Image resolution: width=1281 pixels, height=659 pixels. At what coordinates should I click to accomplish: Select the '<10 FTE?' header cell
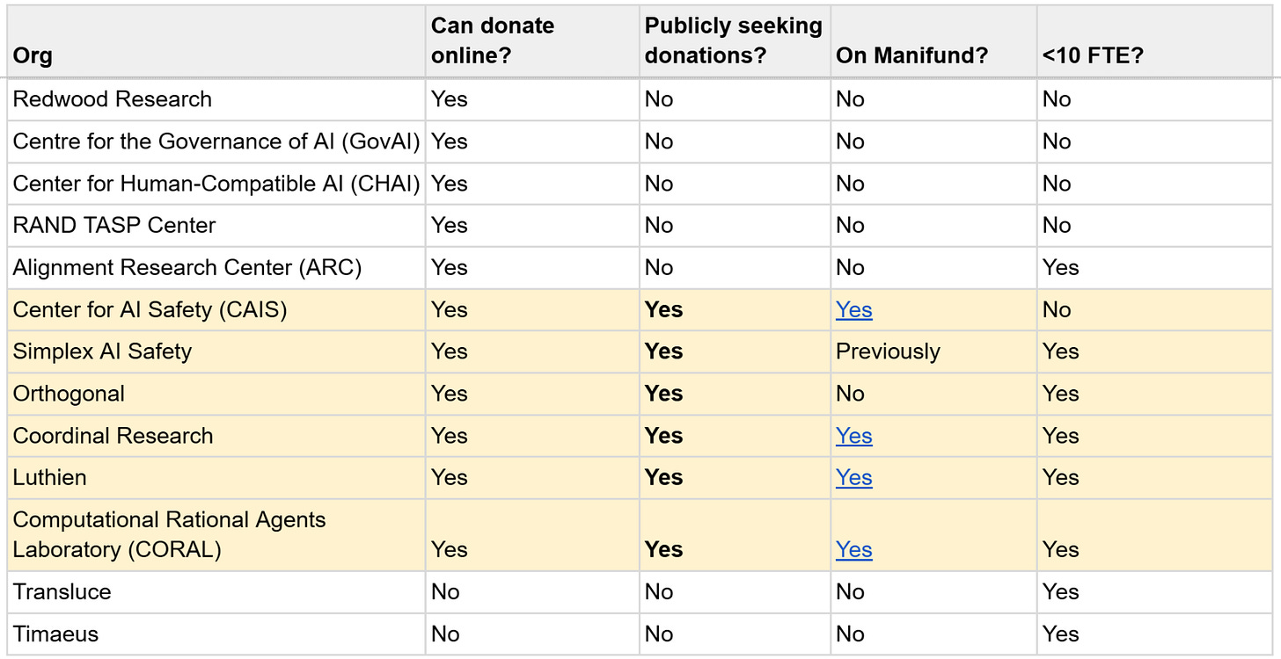coord(1156,41)
